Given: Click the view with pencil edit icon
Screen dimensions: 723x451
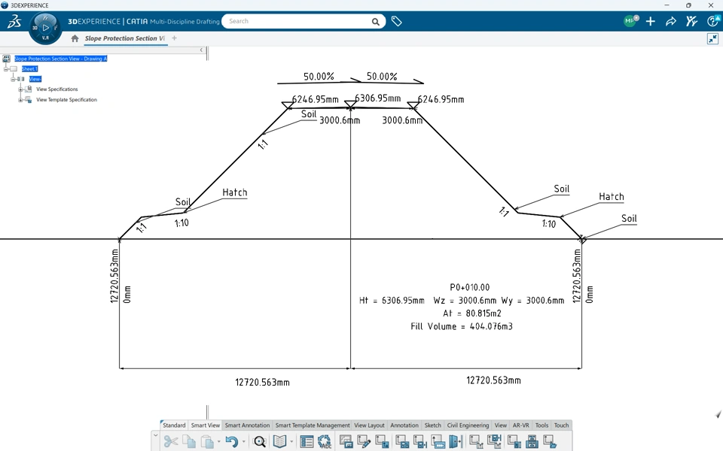Looking at the screenshot, I should click(x=364, y=442).
